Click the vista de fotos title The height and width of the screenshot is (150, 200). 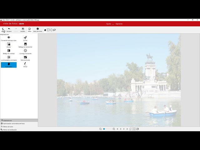(10, 24)
